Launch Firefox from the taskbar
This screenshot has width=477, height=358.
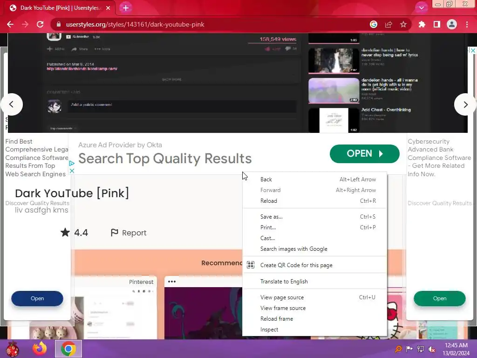coord(40,349)
